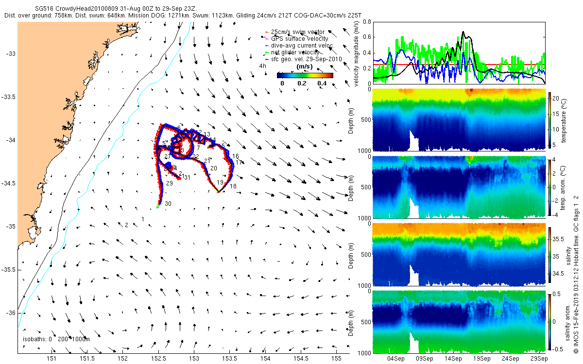
Task: Click the '155' longitude tick label
Action: coord(336,358)
